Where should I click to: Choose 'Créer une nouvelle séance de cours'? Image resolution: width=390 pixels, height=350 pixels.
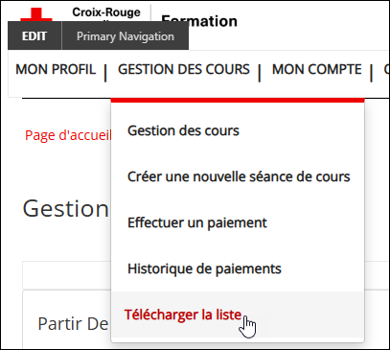(238, 176)
